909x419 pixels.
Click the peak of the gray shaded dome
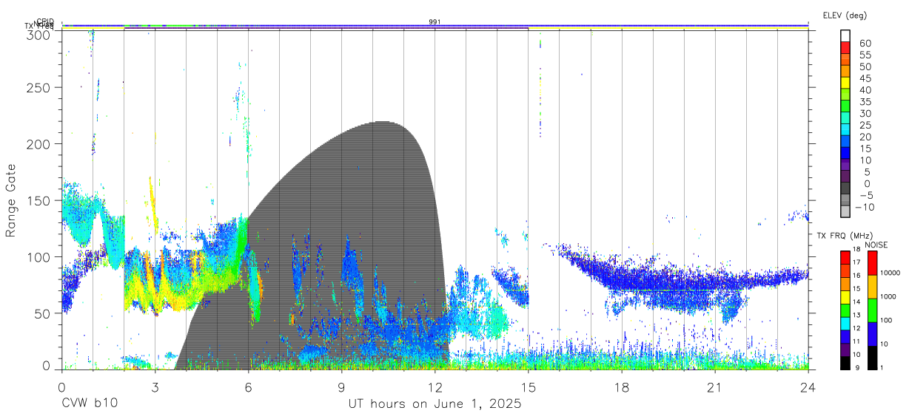pos(382,122)
